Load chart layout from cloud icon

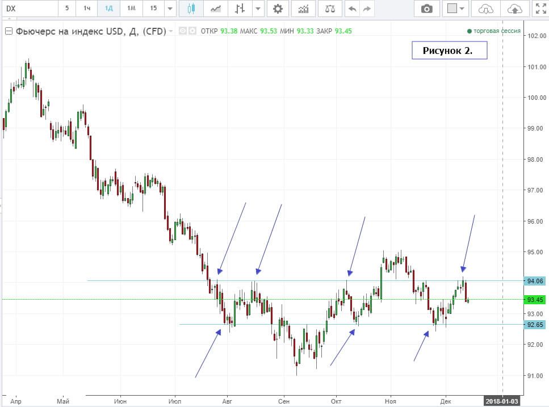tap(486, 9)
